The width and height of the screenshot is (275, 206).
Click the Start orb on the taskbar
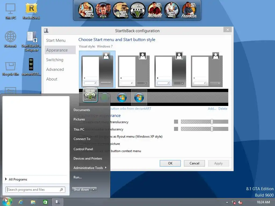7,201
